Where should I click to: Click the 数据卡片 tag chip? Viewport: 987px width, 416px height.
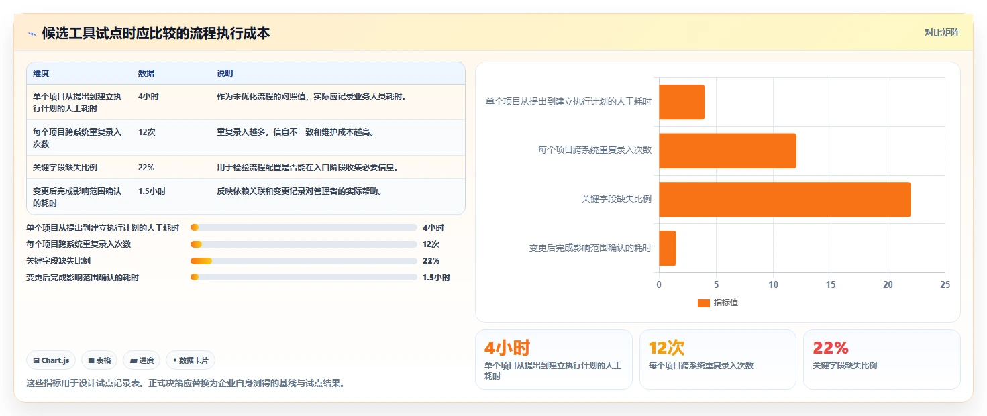tap(191, 360)
